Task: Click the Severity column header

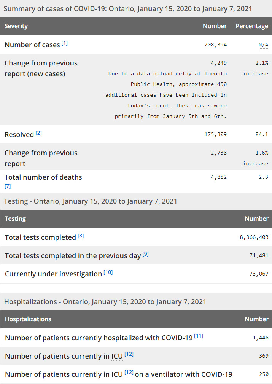Action: point(16,26)
